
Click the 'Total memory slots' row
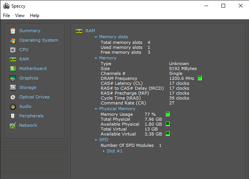(x=126, y=42)
